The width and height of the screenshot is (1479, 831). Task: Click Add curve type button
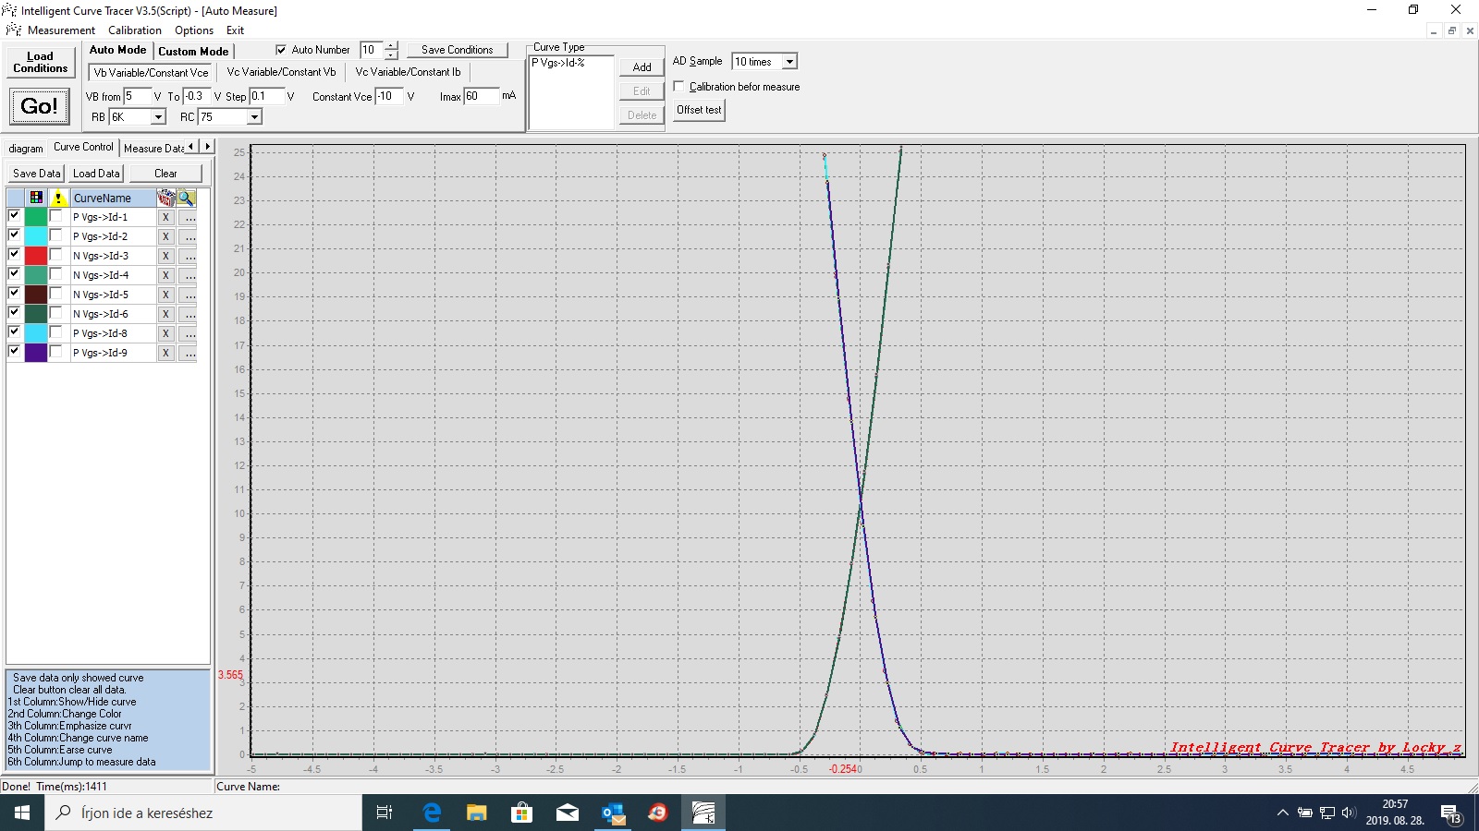[642, 67]
